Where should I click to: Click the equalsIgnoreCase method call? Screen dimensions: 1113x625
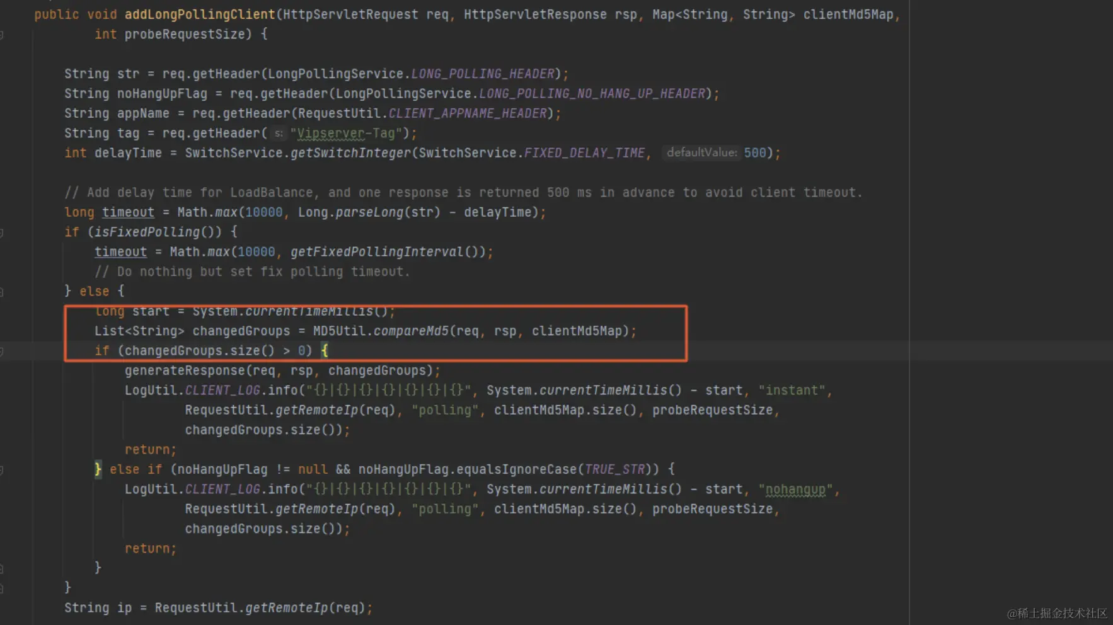pos(516,470)
